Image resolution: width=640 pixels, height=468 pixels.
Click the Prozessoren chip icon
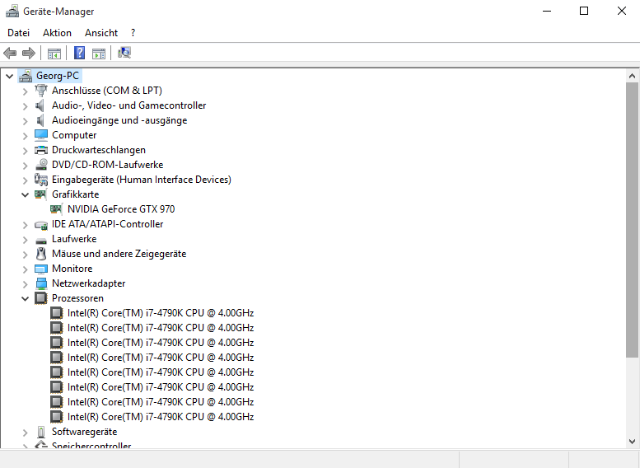41,298
